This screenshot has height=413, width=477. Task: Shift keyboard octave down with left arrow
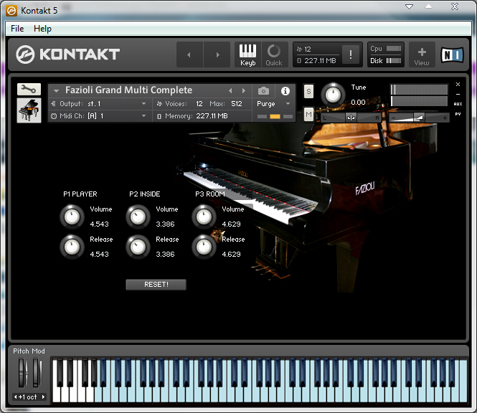tap(15, 397)
